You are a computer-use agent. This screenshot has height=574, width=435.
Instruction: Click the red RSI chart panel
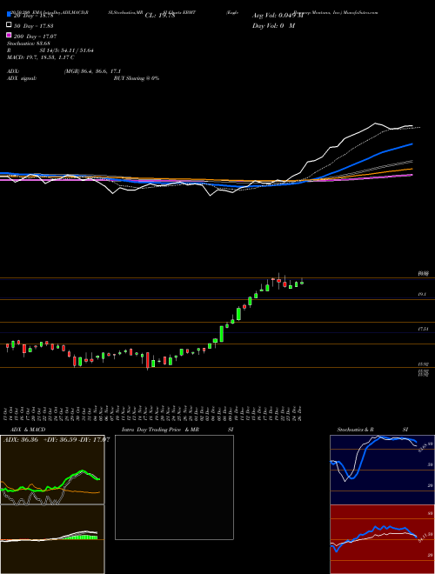382,539
